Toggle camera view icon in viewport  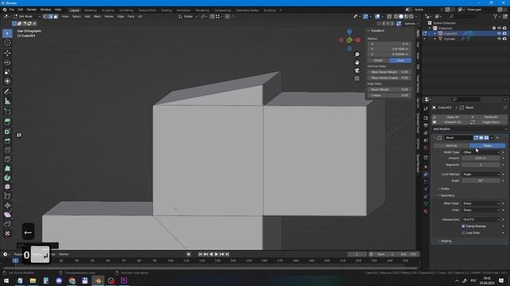357,71
